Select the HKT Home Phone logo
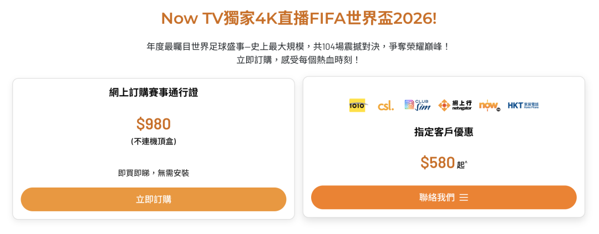Screen dimensions: 599x234 point(523,106)
